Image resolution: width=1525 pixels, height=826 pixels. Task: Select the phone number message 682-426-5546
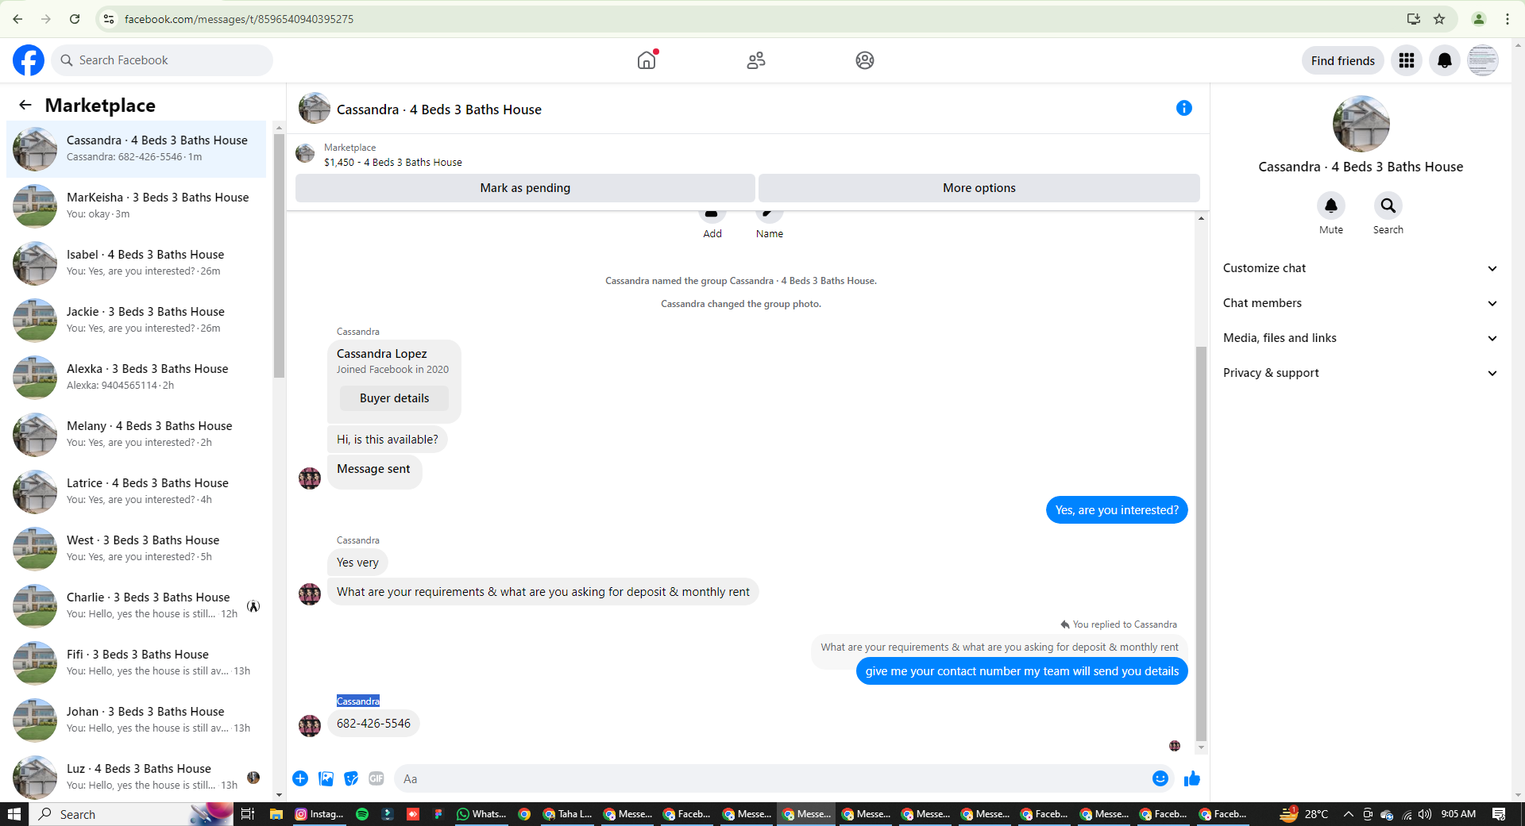click(373, 724)
